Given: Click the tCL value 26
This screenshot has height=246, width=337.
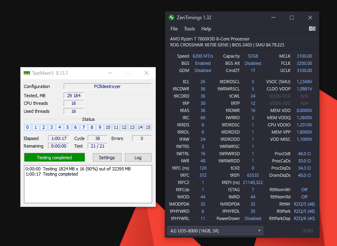Looking at the screenshot, I should [x=203, y=82].
